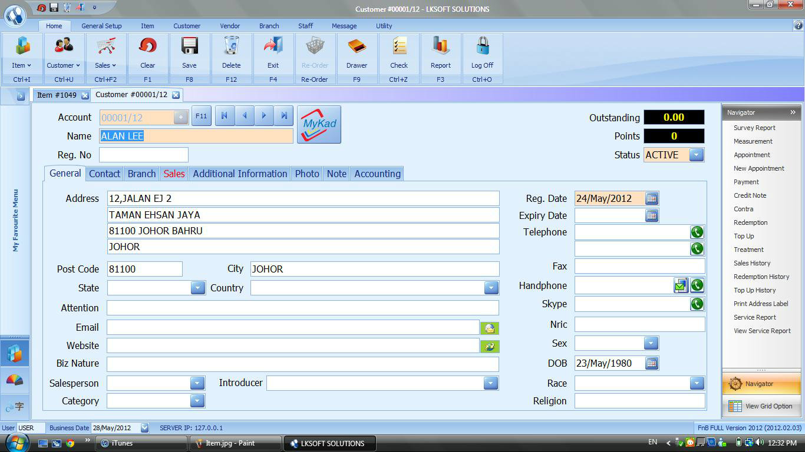Switch to the Utility ribbon tab

pos(384,26)
